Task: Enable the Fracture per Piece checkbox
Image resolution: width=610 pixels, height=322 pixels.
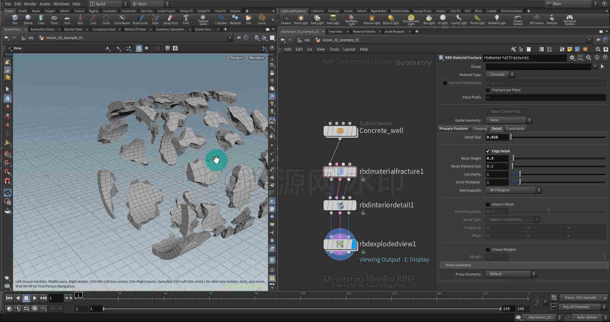Action: (x=488, y=90)
